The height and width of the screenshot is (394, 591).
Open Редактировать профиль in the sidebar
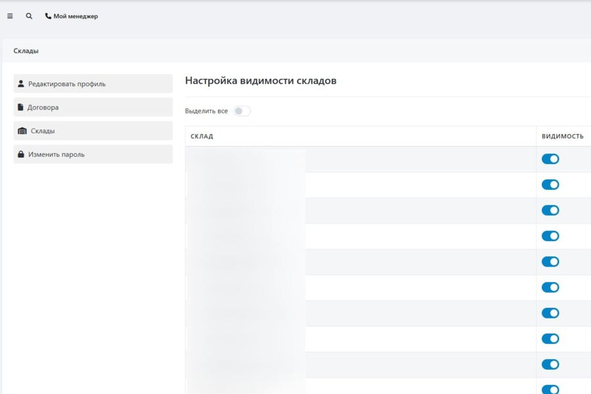click(93, 83)
